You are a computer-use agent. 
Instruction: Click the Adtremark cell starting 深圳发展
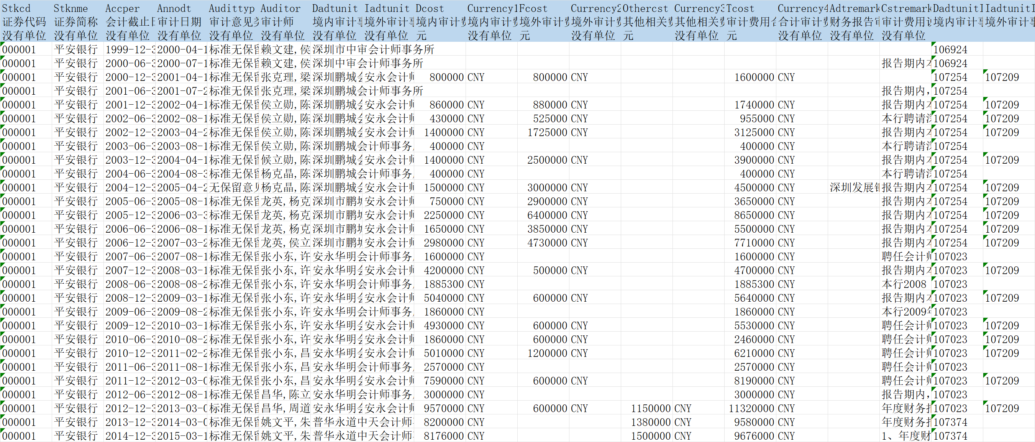pos(853,187)
